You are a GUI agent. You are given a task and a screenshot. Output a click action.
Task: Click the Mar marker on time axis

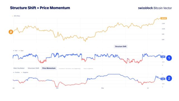click(57, 88)
